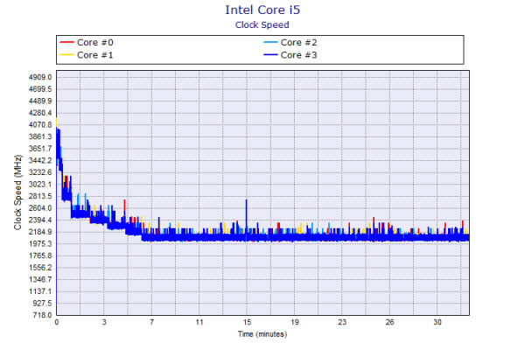This screenshot has width=525, height=350.
Task: Click the Clock Speed subtitle
Action: (262, 25)
